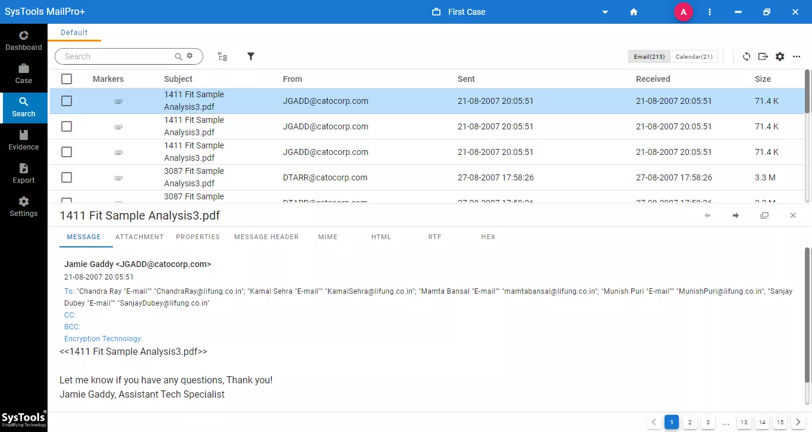Open the Dashboard sidebar item
The width and height of the screenshot is (812, 432).
pyautogui.click(x=24, y=41)
